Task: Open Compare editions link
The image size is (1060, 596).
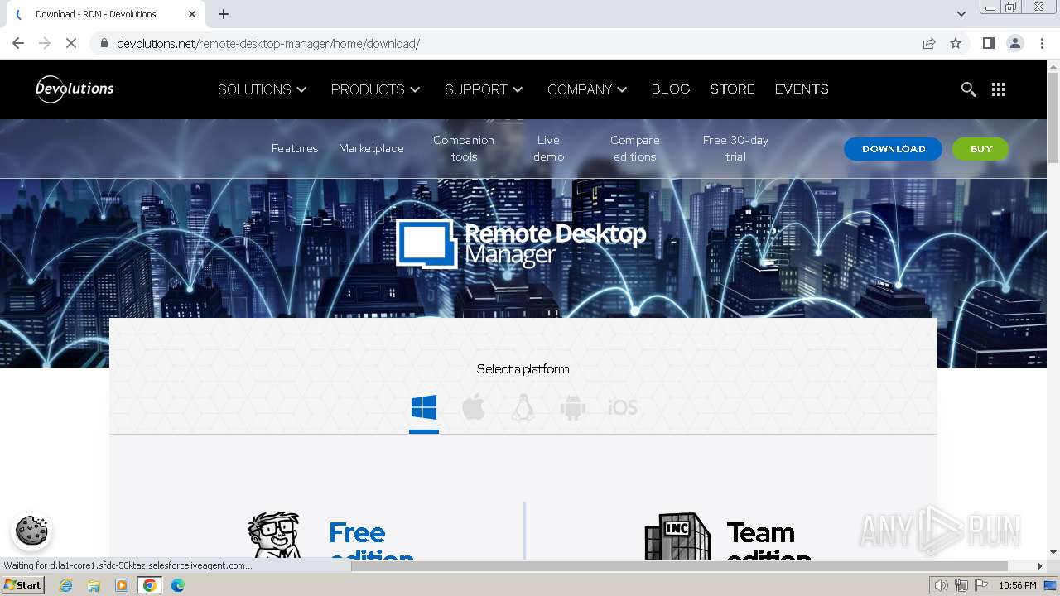Action: (635, 148)
